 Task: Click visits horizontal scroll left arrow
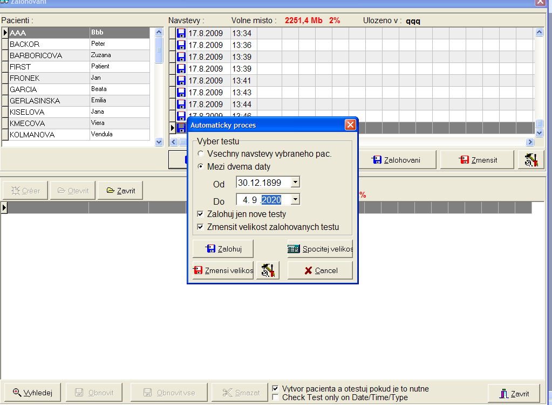pyautogui.click(x=174, y=142)
